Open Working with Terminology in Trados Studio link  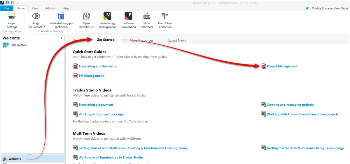click(x=111, y=157)
